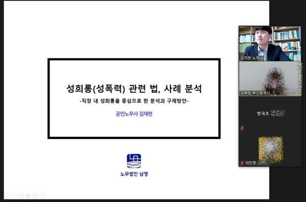
Task: Click the 교육청 부산광역시 name label
Action: (254, 93)
